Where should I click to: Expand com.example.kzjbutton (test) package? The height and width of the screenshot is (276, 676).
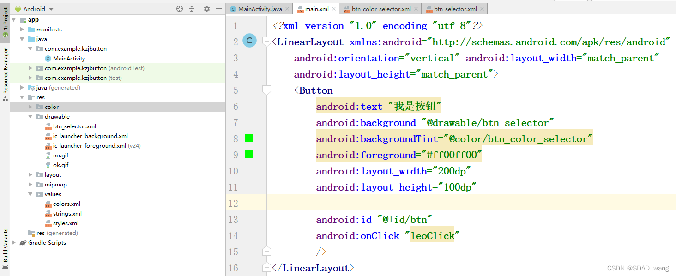[30, 78]
